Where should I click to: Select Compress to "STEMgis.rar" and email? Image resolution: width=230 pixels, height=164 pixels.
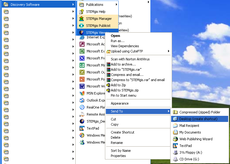(x=138, y=80)
